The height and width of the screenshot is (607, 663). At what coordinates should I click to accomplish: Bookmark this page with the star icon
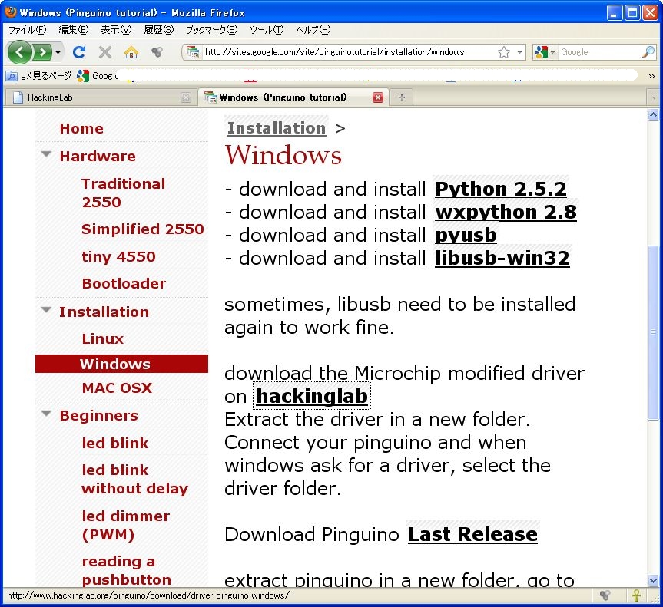pyautogui.click(x=504, y=52)
